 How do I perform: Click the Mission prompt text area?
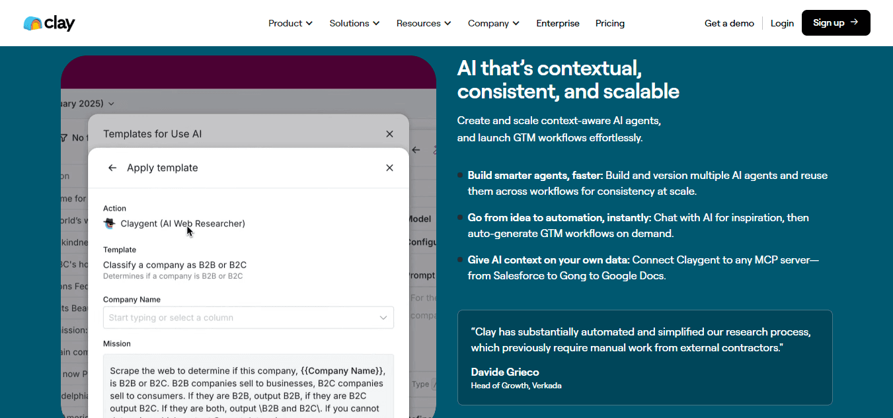(x=249, y=386)
